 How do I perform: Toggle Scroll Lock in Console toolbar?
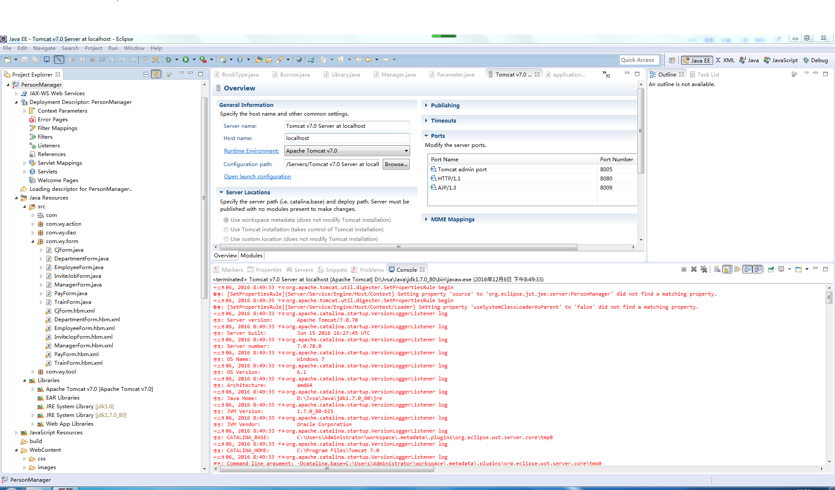click(728, 270)
